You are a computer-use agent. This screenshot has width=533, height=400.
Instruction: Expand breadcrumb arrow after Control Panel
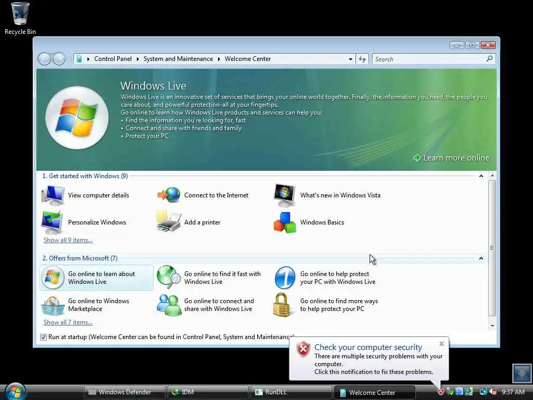click(x=137, y=59)
